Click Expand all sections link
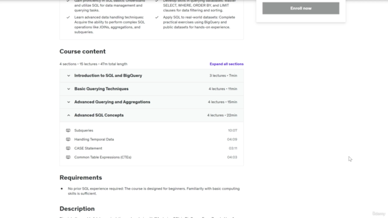This screenshot has width=388, height=218. tap(226, 64)
